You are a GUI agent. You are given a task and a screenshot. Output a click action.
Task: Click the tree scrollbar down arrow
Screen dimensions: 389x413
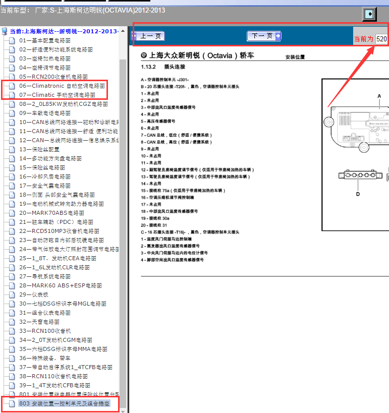coord(123,410)
